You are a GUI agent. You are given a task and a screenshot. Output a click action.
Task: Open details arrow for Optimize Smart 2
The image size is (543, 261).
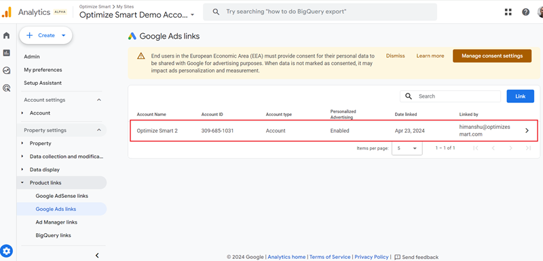(x=527, y=131)
